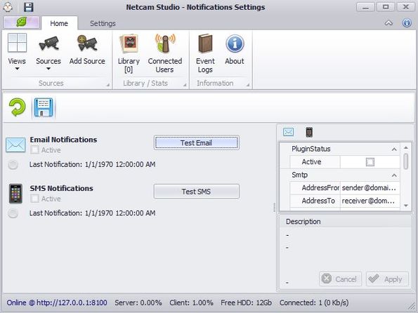Open the green leaf application menu

[x=22, y=22]
